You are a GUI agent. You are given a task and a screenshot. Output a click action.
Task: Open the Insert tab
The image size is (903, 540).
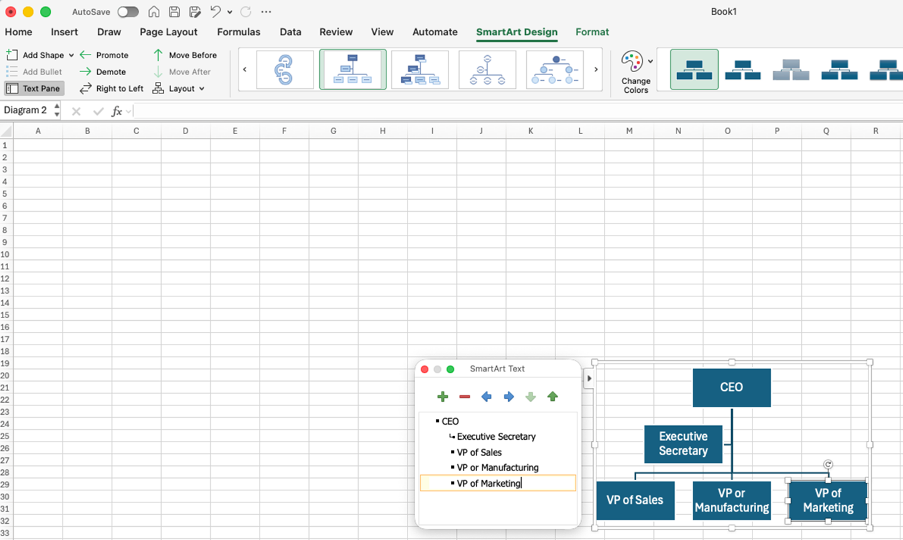click(x=65, y=32)
